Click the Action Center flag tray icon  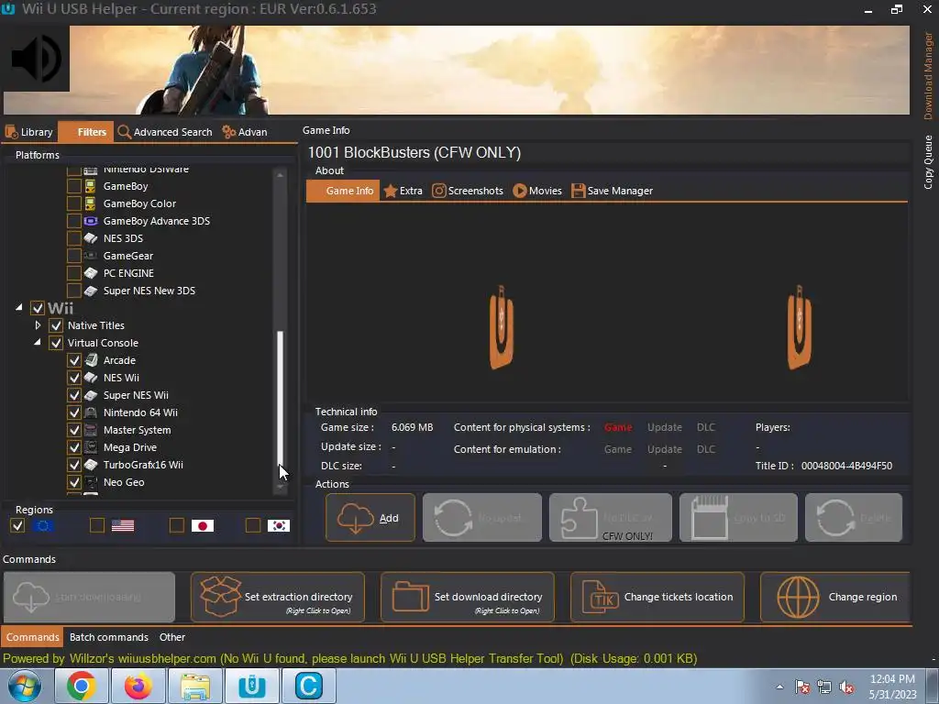tap(802, 687)
